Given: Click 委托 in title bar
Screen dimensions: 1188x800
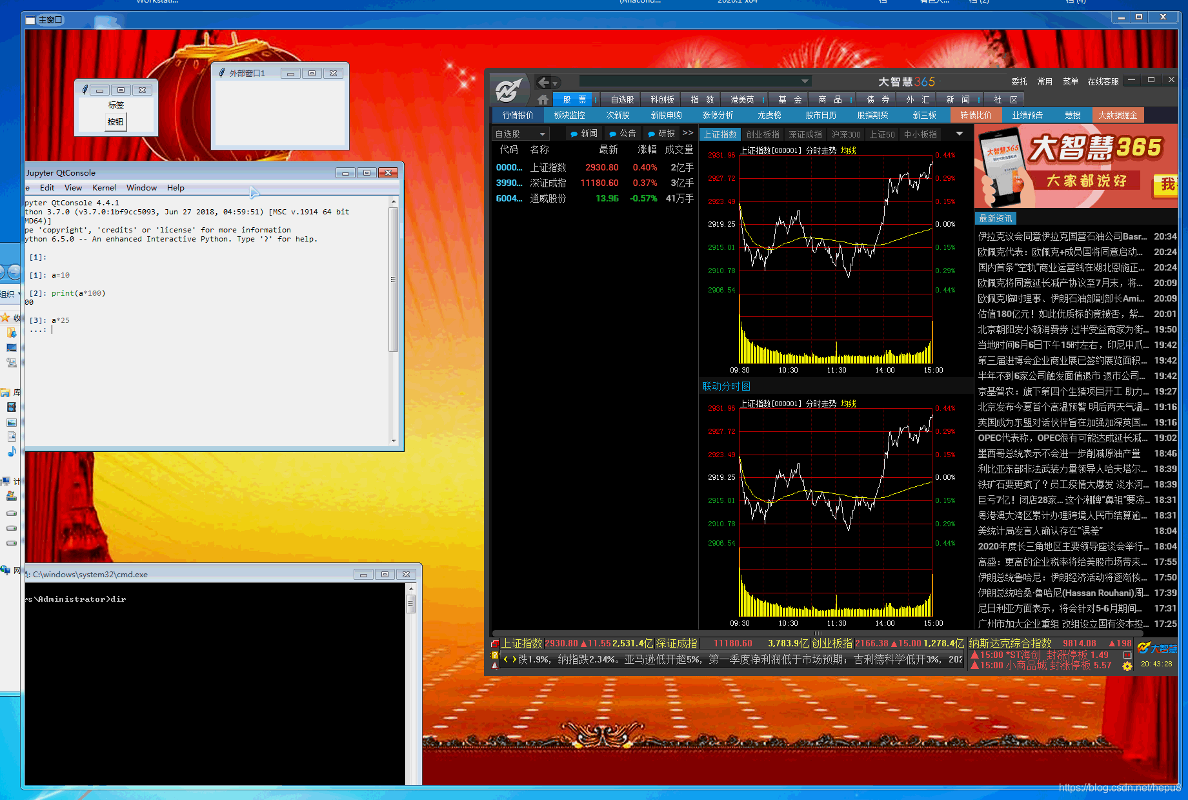Looking at the screenshot, I should point(1019,81).
